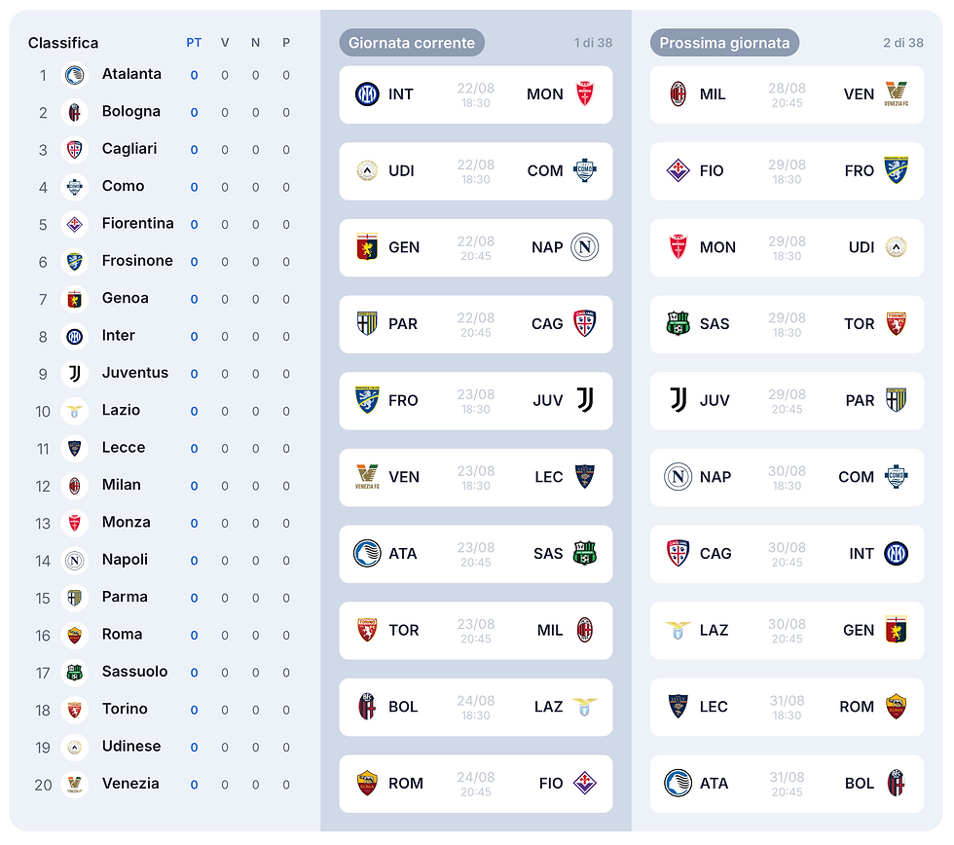954x845 pixels.
Task: Click the Juventus logo in the Classifica list
Action: [x=74, y=374]
